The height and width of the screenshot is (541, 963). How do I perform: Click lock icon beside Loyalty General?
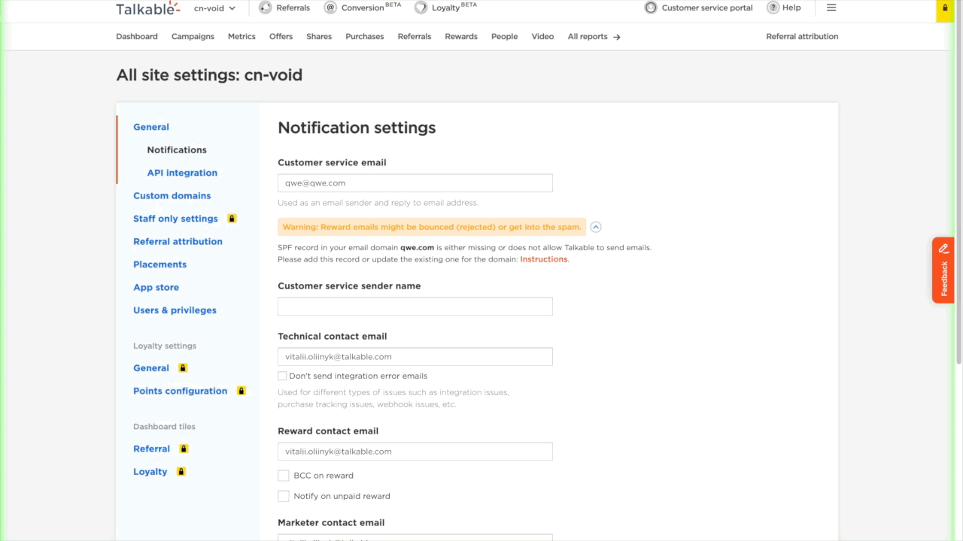tap(183, 368)
